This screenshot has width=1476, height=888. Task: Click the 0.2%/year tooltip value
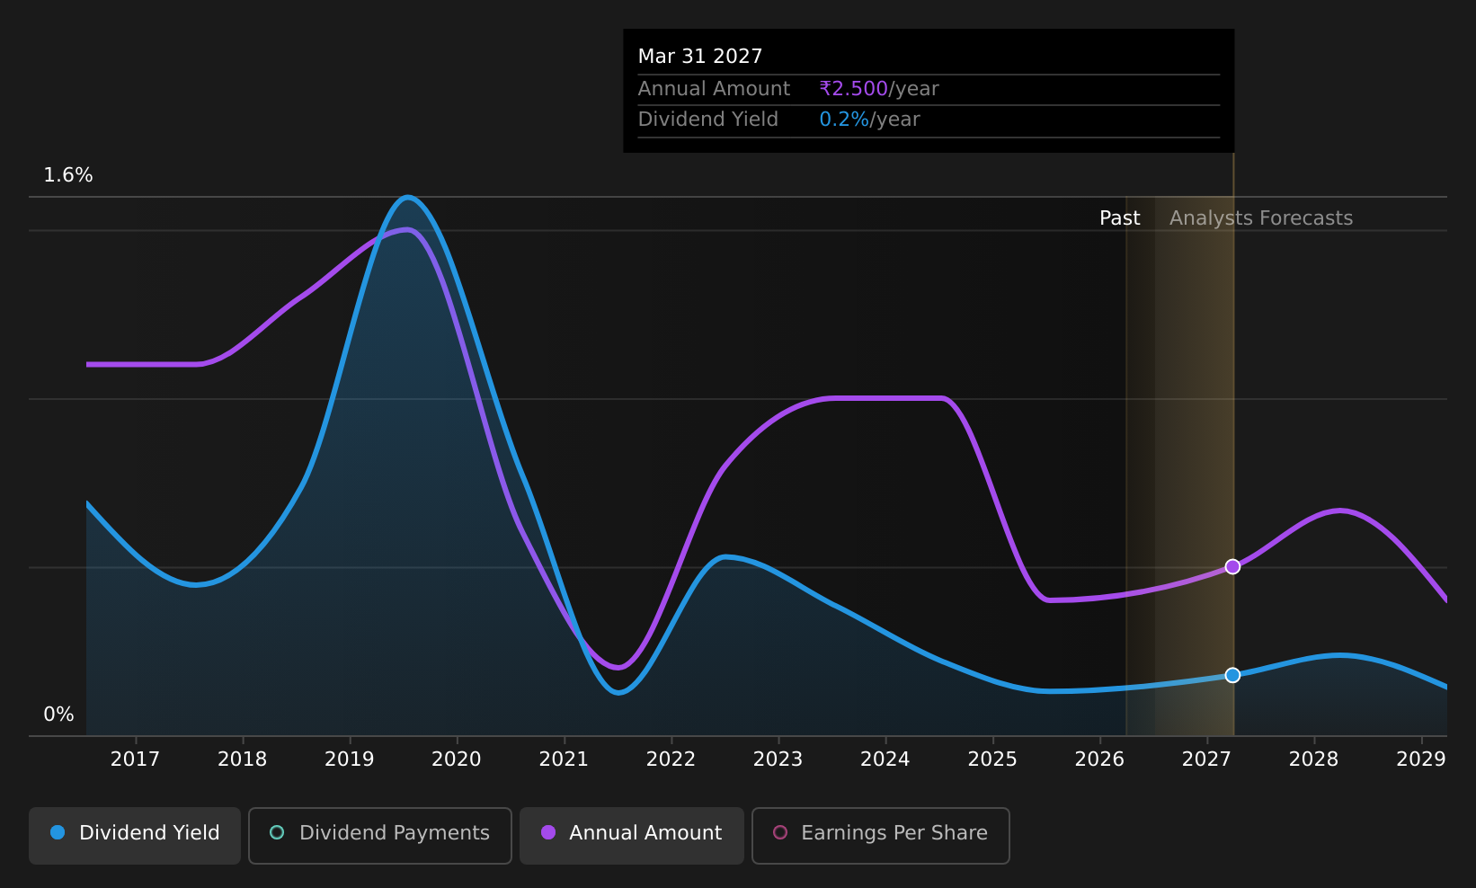pos(869,120)
